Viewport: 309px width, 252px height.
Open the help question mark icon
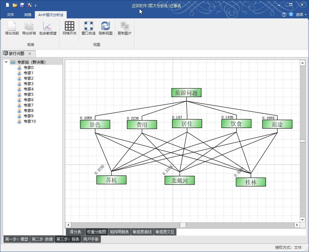284,15
